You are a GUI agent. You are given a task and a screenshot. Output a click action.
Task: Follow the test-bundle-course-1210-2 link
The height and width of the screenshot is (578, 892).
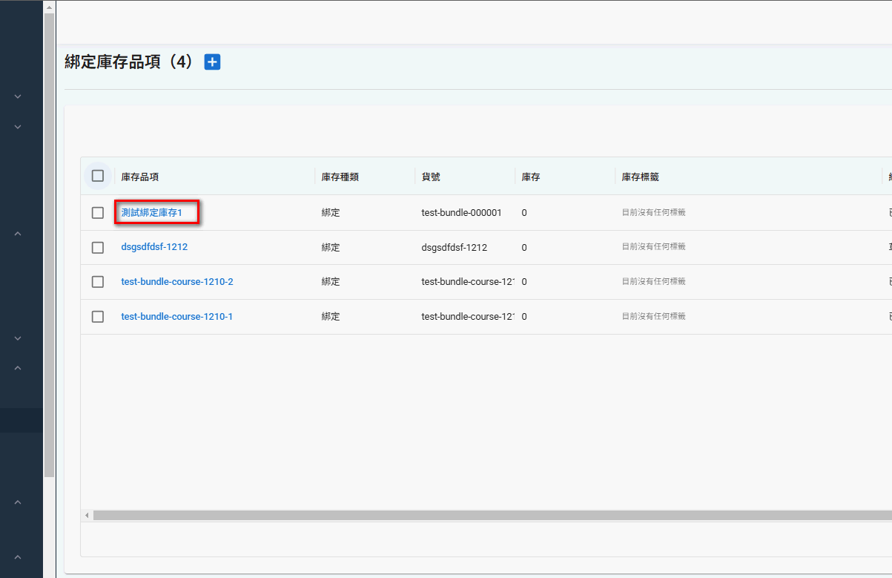(177, 282)
